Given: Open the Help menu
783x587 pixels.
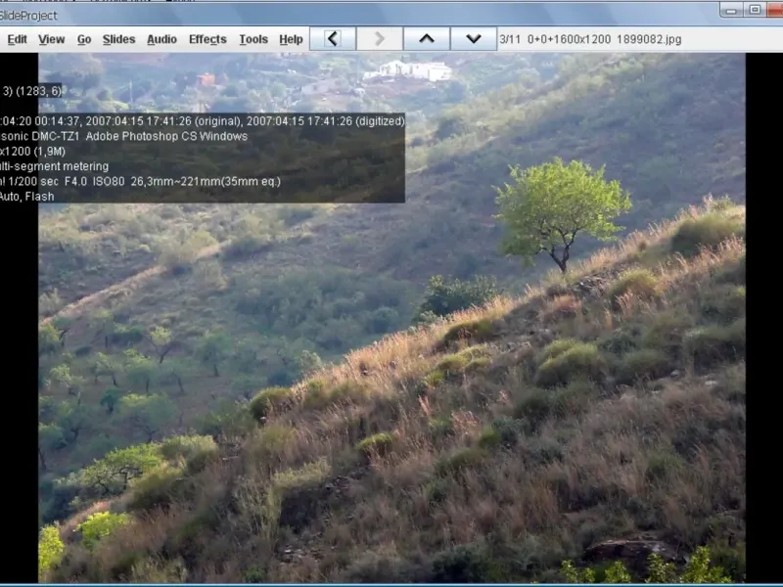Looking at the screenshot, I should (291, 39).
